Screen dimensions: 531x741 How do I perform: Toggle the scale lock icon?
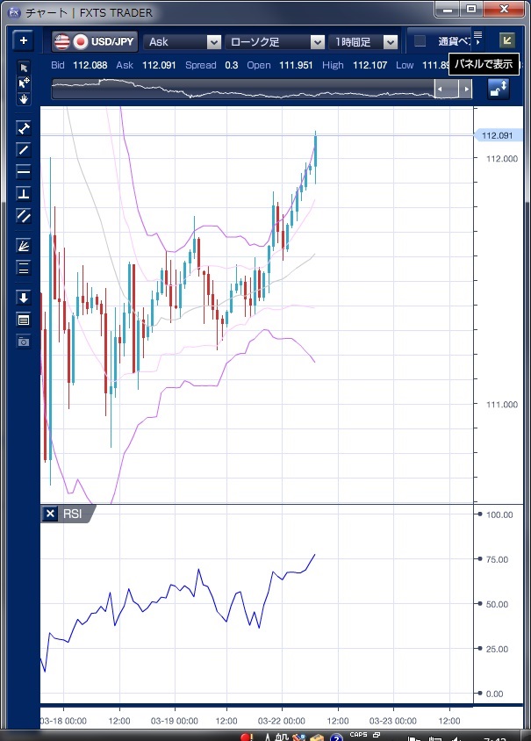click(499, 88)
